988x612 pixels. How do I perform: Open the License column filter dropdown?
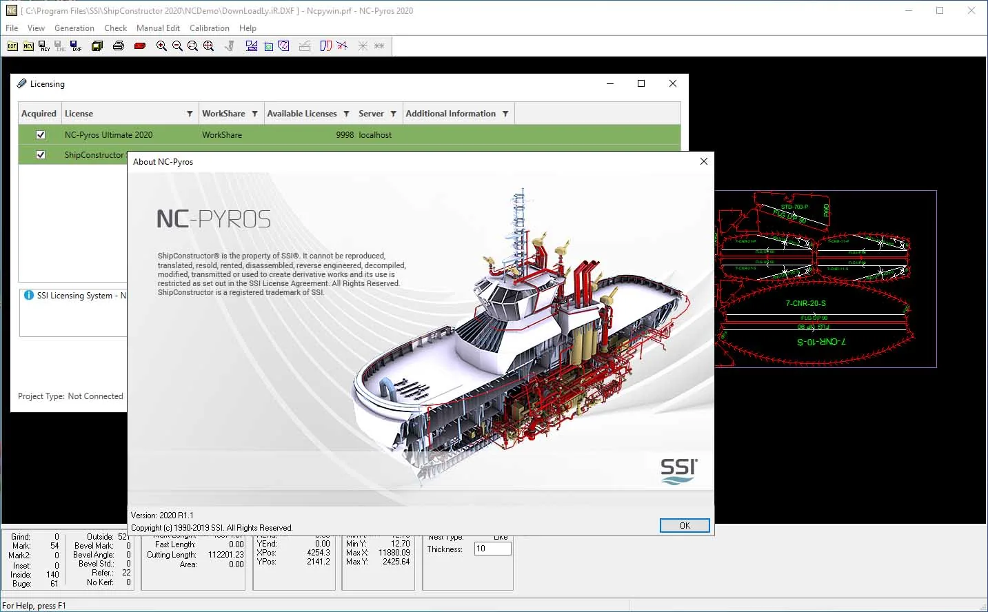tap(190, 114)
